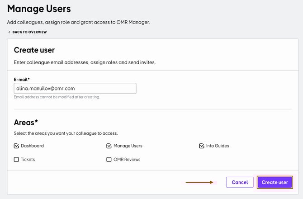Untick the Info Guides checkbox
The width and height of the screenshot is (303, 199).
click(x=202, y=146)
